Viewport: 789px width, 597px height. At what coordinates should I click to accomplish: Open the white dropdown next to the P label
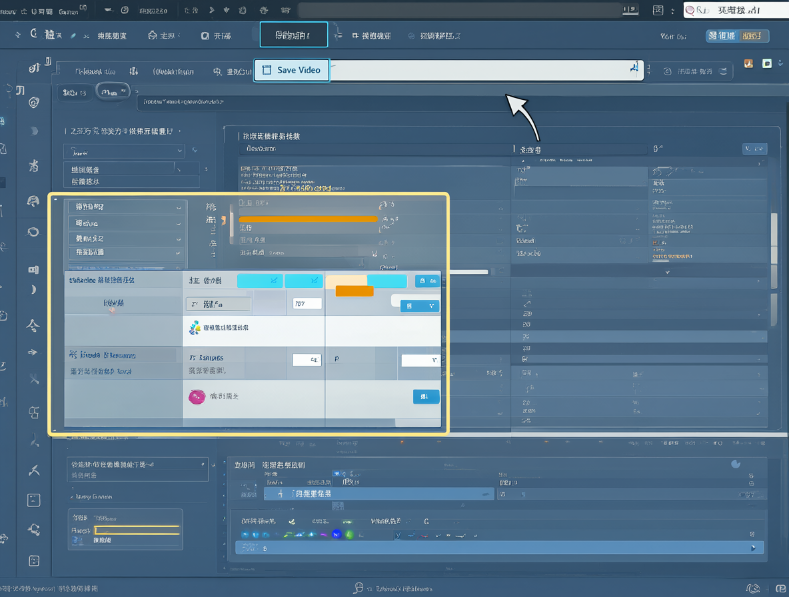(x=420, y=360)
